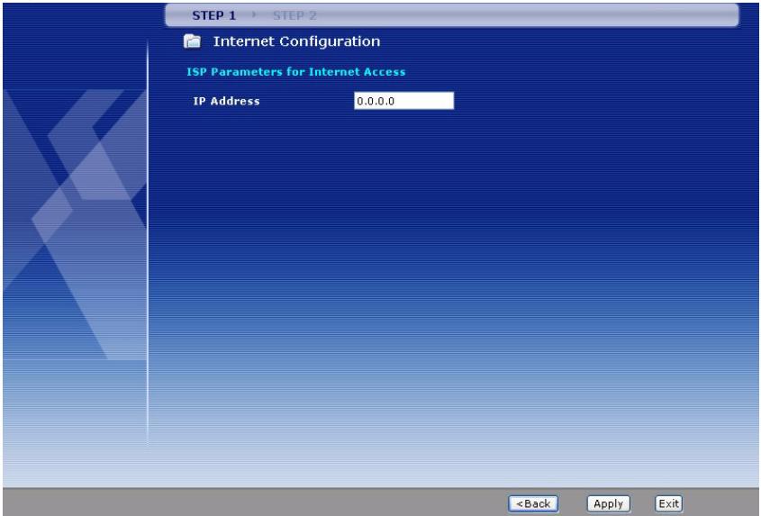This screenshot has width=761, height=516.
Task: Apply the Internet configuration settings
Action: click(x=609, y=503)
